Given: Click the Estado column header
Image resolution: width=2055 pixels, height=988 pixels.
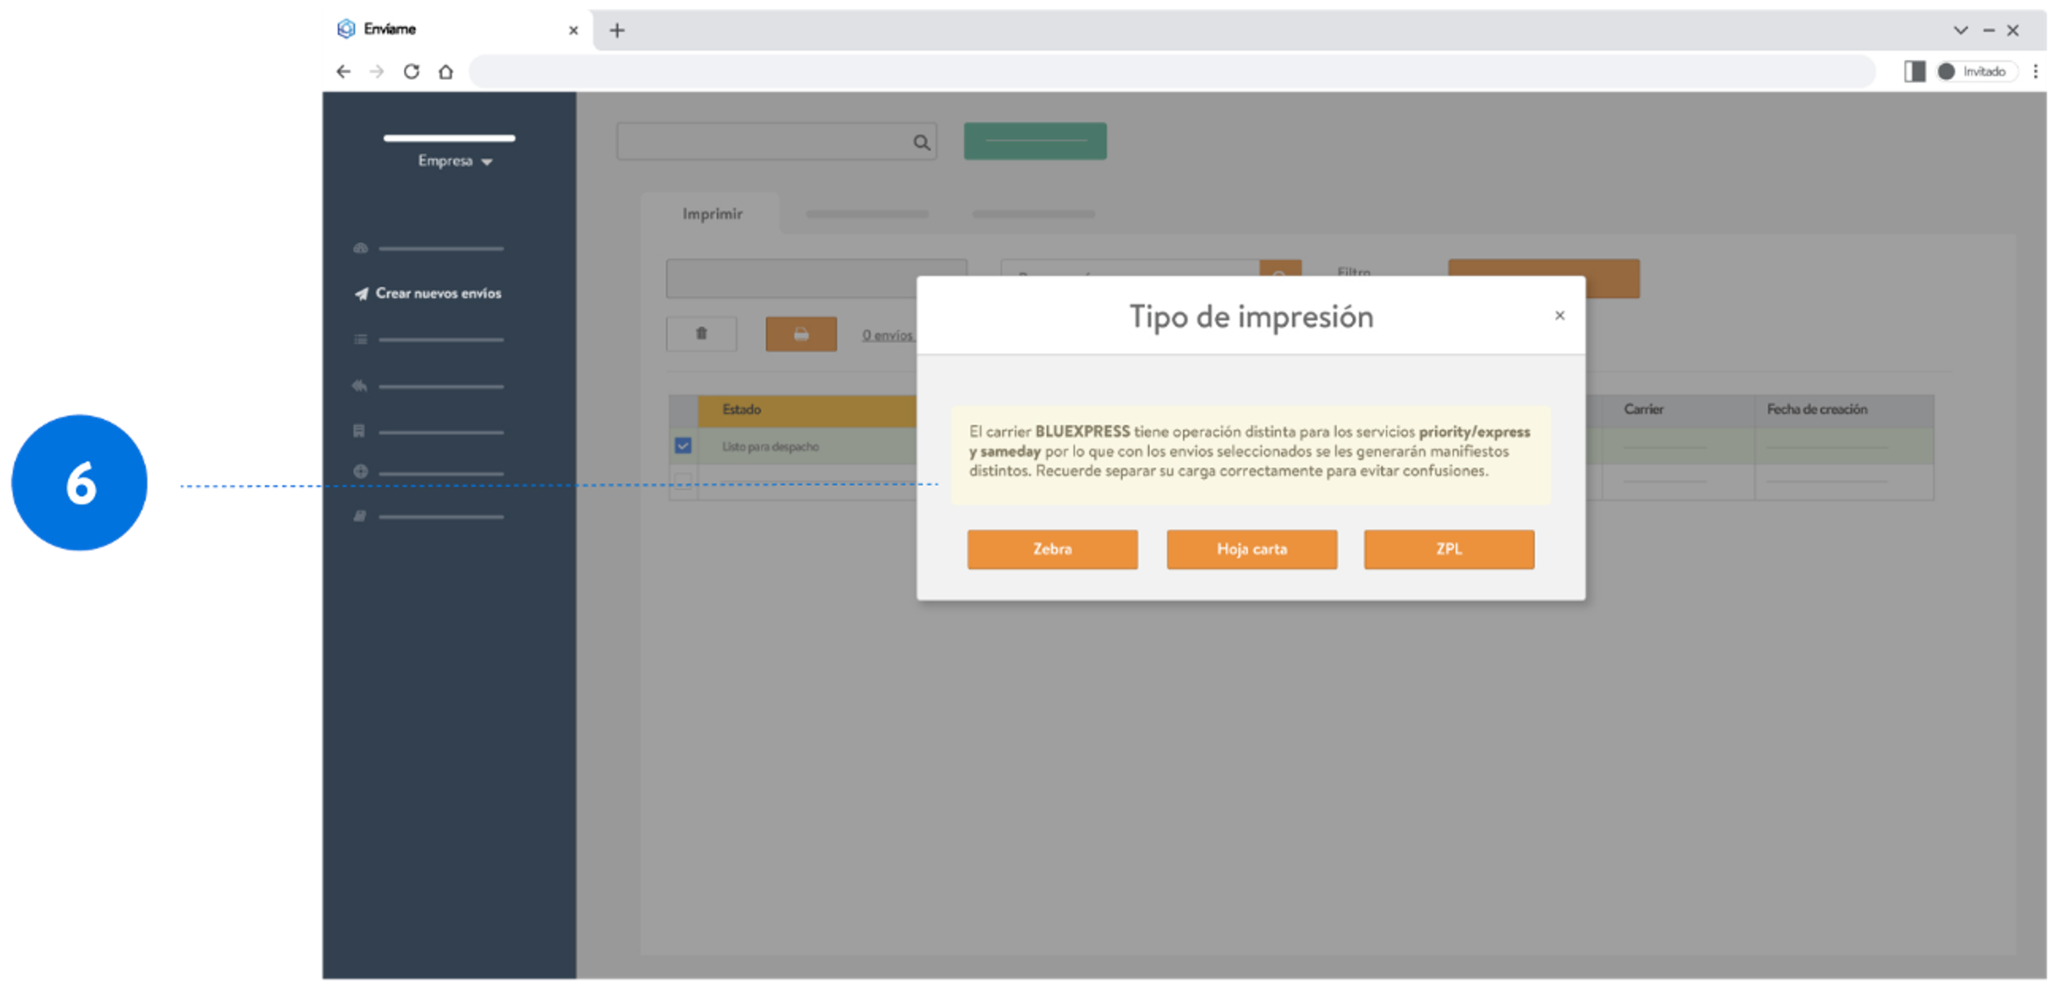Looking at the screenshot, I should 808,410.
